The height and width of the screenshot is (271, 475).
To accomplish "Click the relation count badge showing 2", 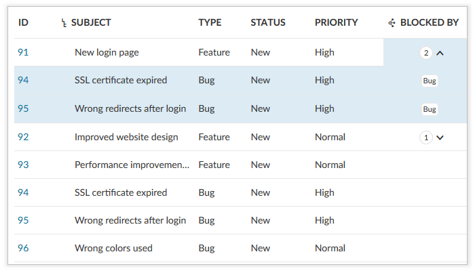I will coord(426,53).
